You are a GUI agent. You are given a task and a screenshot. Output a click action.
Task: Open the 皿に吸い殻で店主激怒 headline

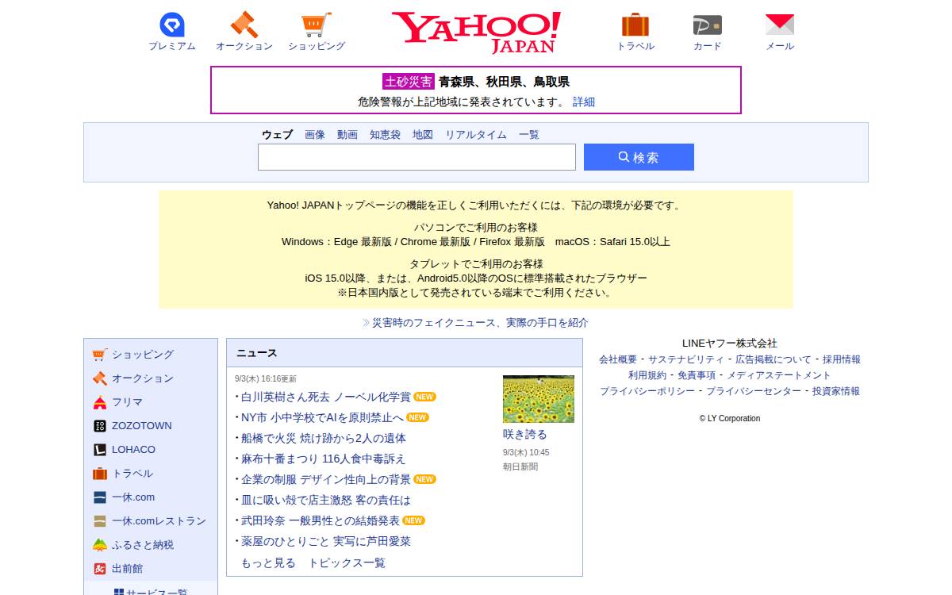pyautogui.click(x=326, y=500)
